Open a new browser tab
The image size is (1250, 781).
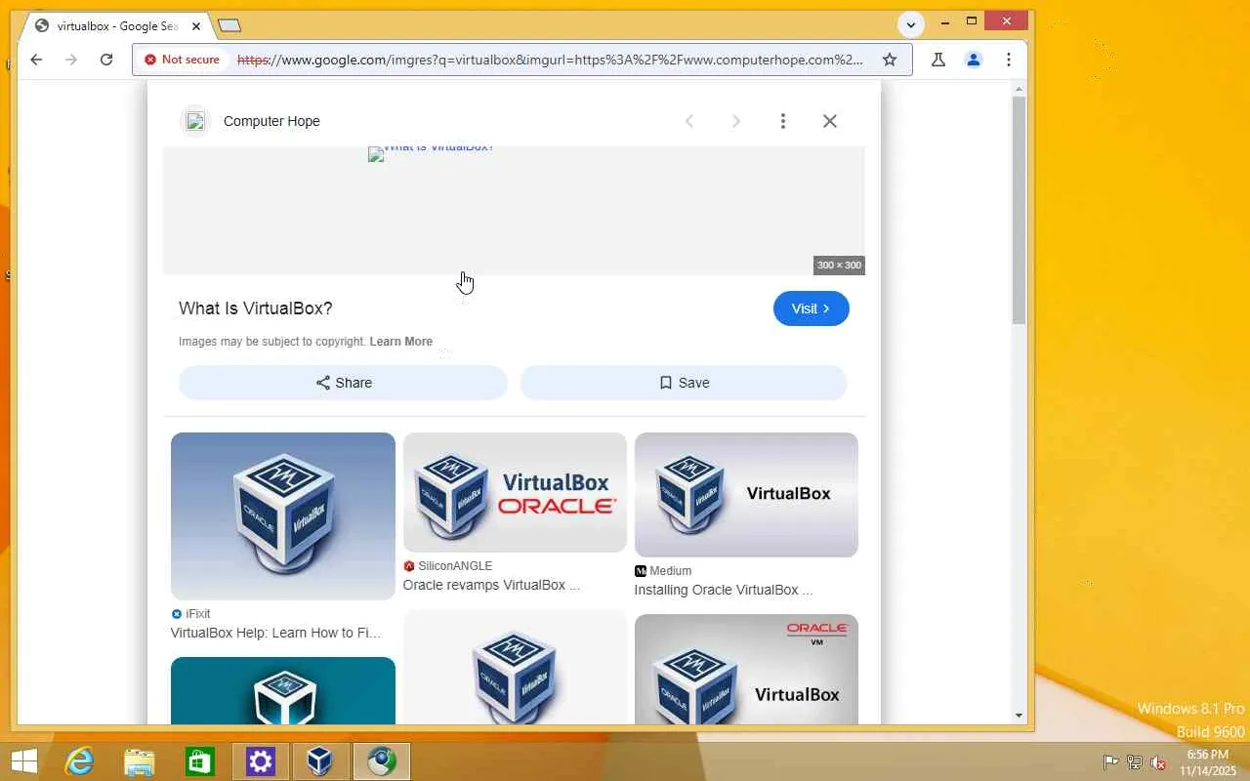(229, 25)
